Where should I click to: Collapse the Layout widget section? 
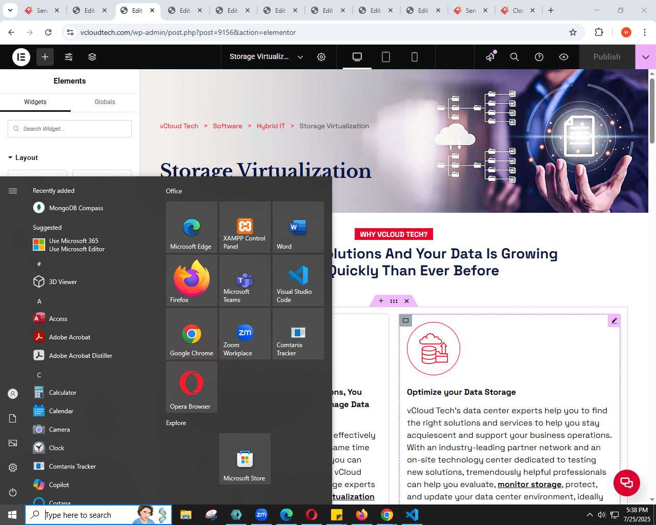coord(23,157)
